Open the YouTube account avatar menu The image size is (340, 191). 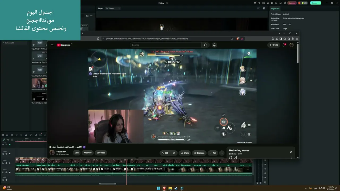pos(291,45)
